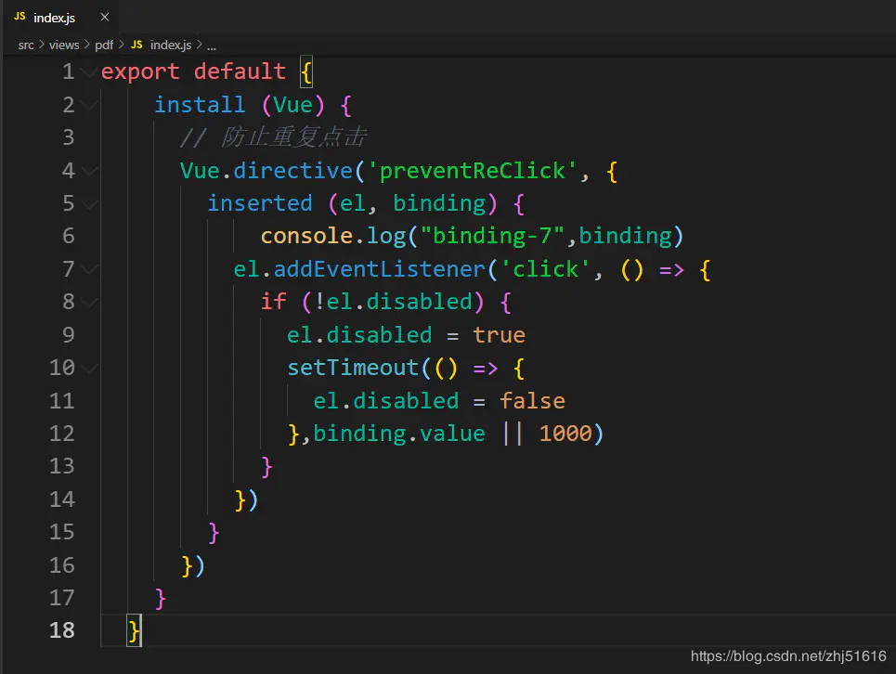
Task: Click the Chinese comment on line 3
Action: pos(273,137)
